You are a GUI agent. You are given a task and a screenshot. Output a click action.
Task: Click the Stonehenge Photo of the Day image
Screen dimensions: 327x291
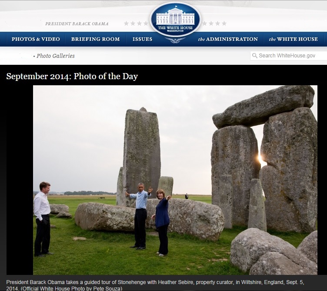pos(175,180)
